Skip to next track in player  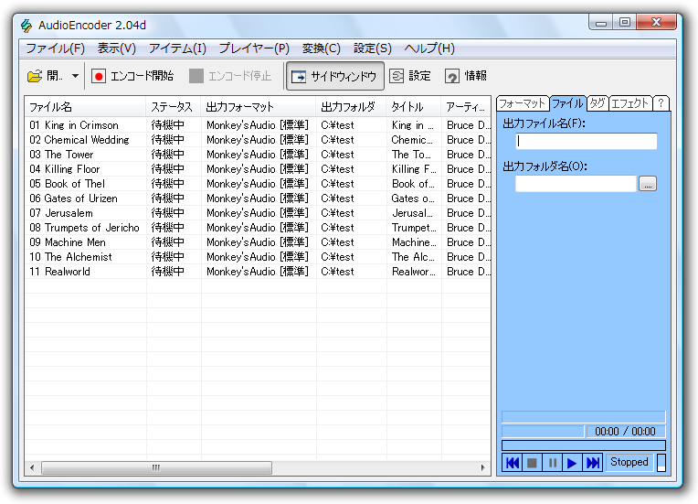point(593,463)
